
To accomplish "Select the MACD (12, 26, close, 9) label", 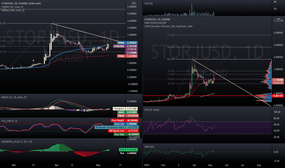I will [14, 97].
